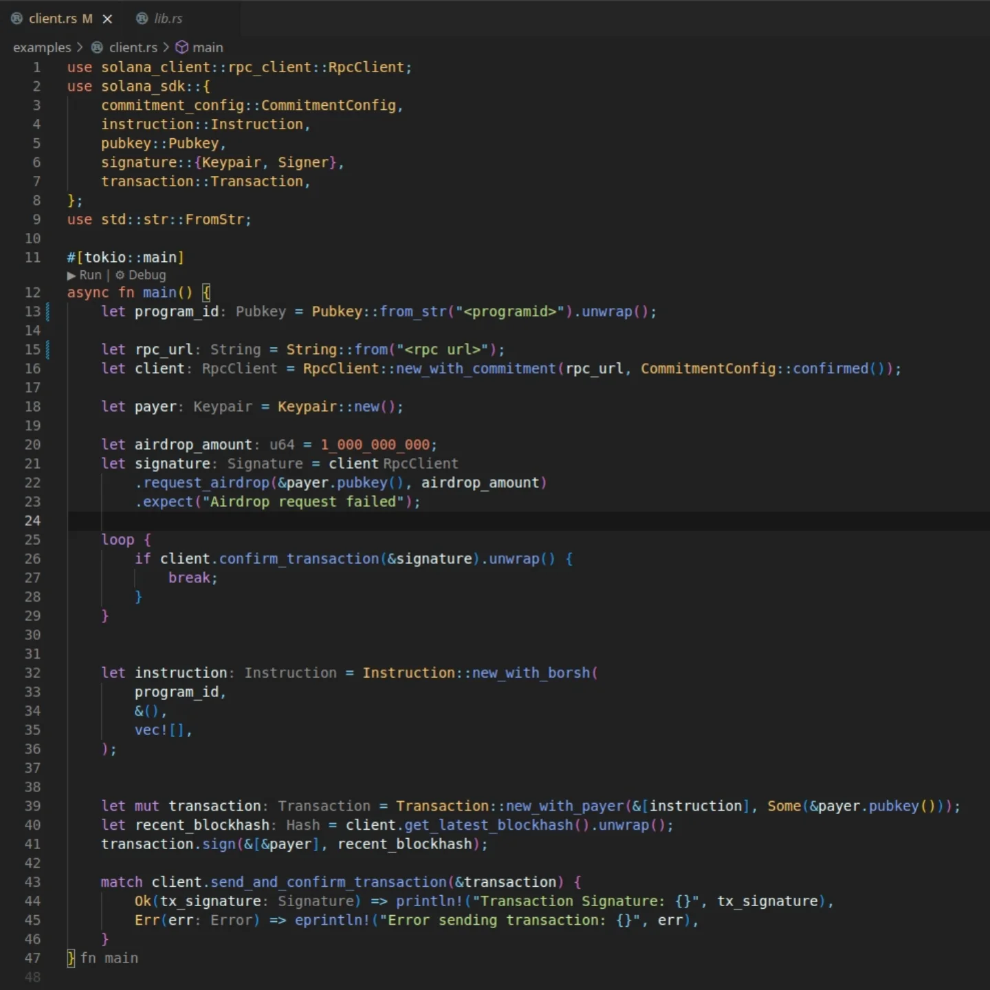
Task: Click the git change marker on line 13
Action: tap(47, 311)
